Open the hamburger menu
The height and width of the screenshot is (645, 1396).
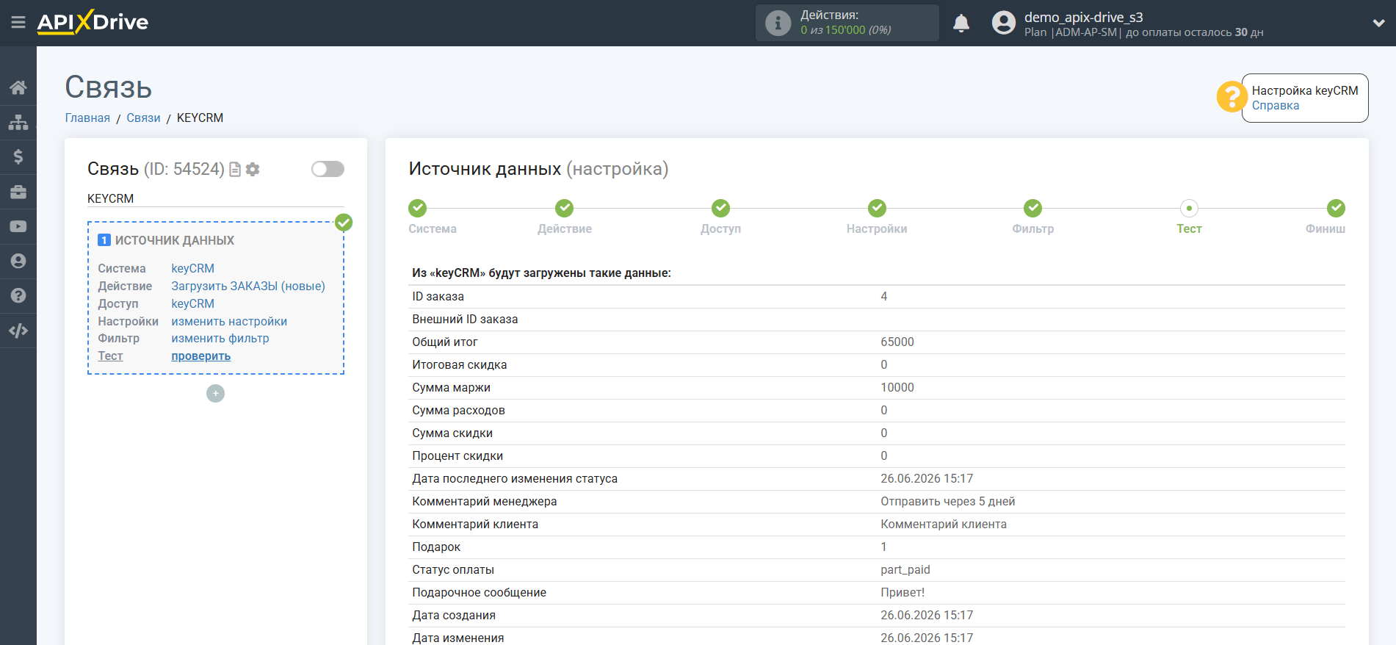[18, 23]
